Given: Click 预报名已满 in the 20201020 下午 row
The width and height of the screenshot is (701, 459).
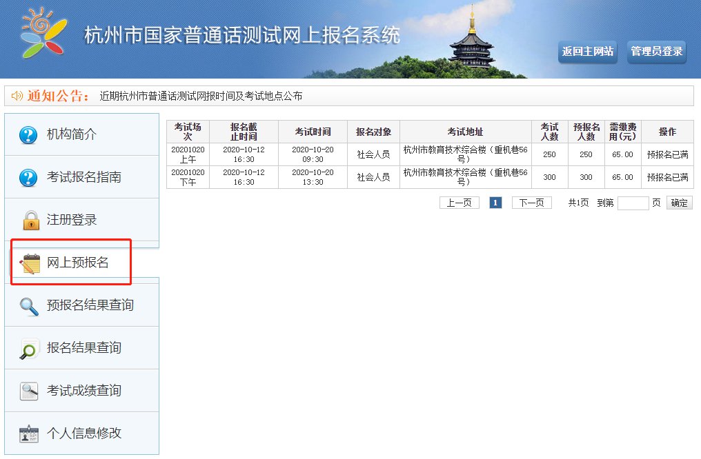Looking at the screenshot, I should point(667,177).
